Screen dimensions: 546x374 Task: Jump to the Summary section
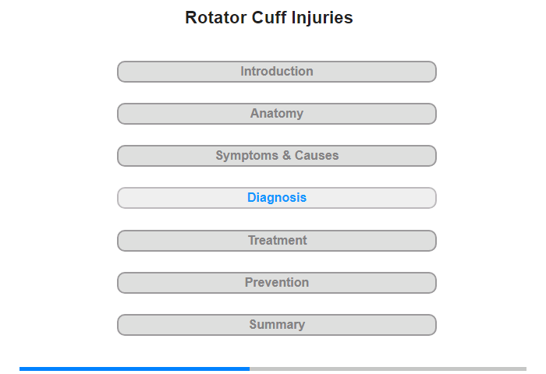pos(277,325)
